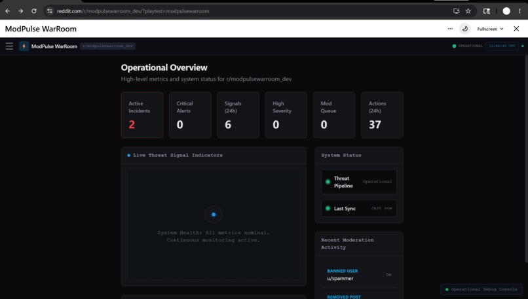Open site information icon in address bar
528x299 pixels.
[x=50, y=11]
